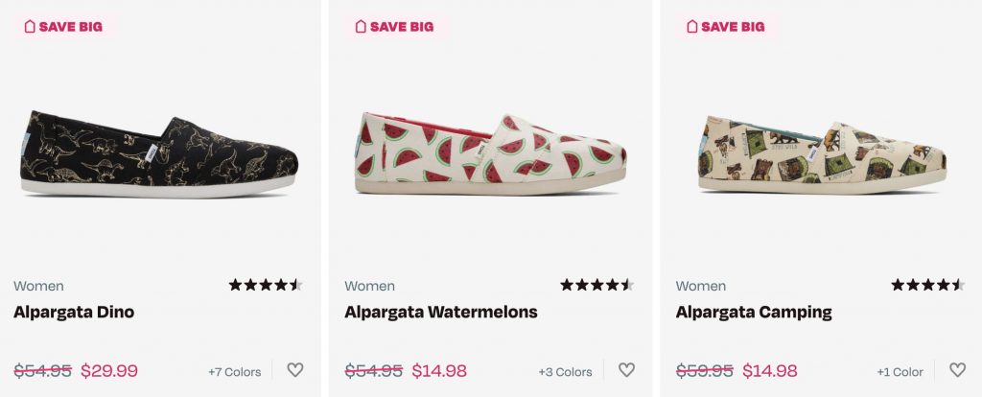Screen dimensions: 982x397
Task: Add Alpargata Camping to wishlist via heart
Action: (957, 370)
